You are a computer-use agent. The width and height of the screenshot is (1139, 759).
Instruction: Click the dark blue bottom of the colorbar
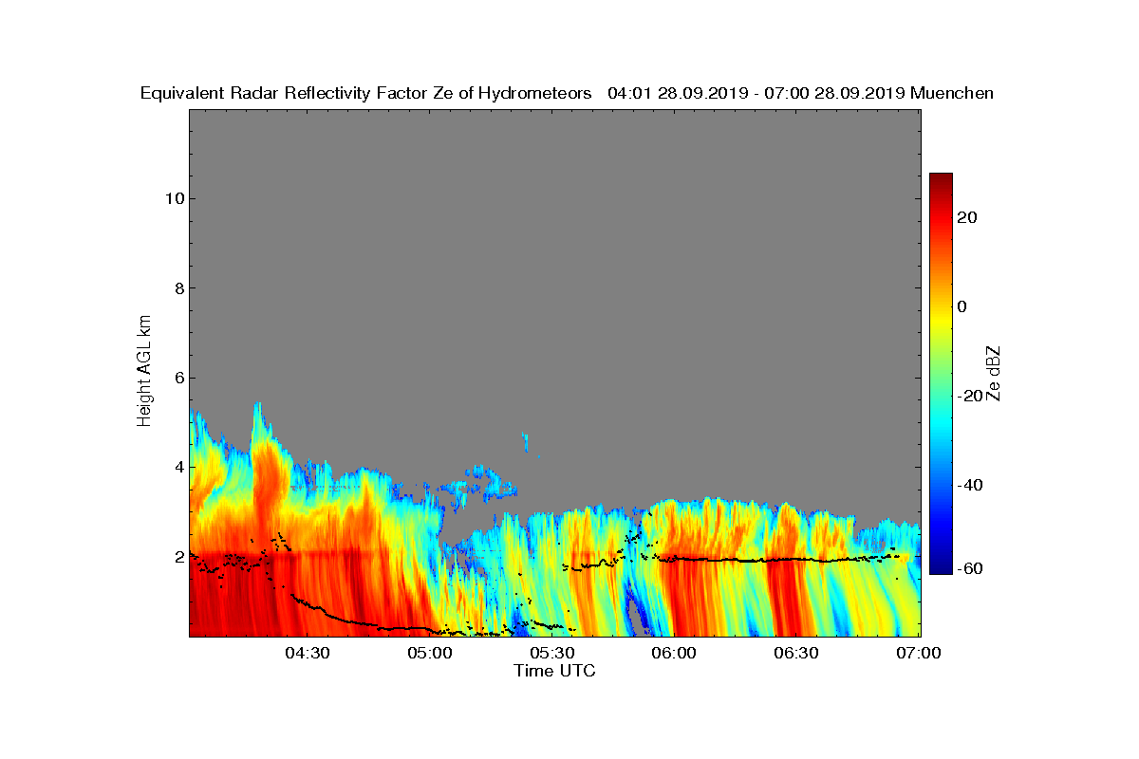pos(941,566)
